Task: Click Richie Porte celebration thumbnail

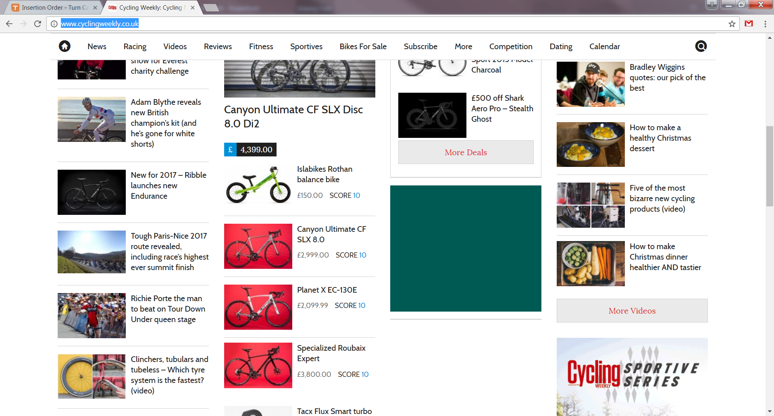Action: pyautogui.click(x=92, y=316)
